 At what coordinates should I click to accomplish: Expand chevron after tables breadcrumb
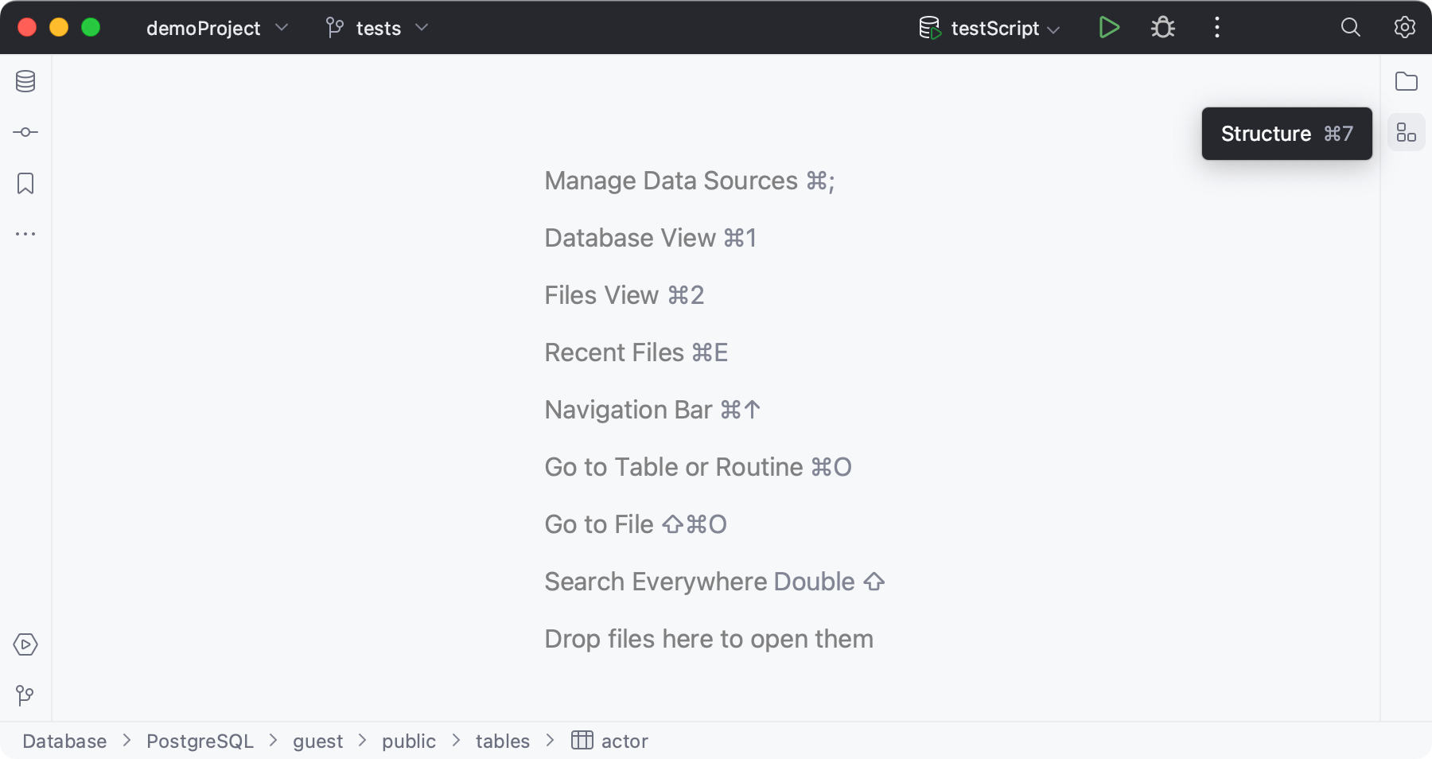(550, 741)
